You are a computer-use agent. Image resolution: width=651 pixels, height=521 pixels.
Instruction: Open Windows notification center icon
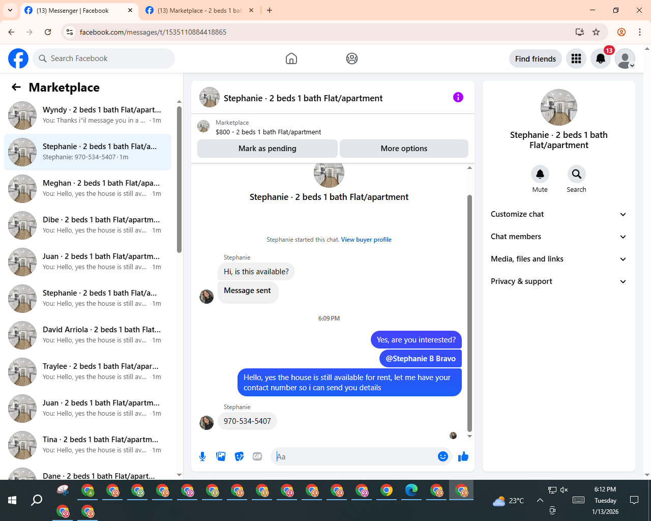(634, 500)
